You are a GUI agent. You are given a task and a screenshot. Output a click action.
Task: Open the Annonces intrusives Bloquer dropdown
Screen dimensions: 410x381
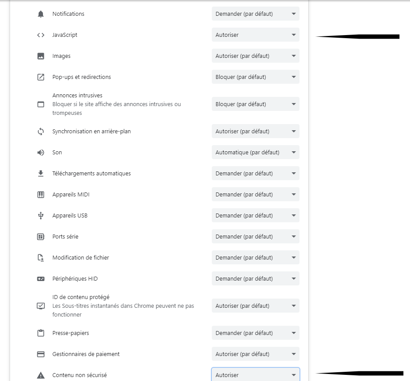point(256,104)
